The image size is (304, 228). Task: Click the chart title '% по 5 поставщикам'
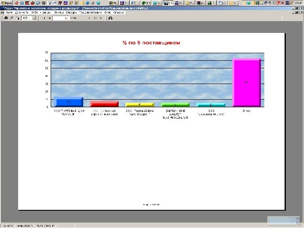(151, 43)
